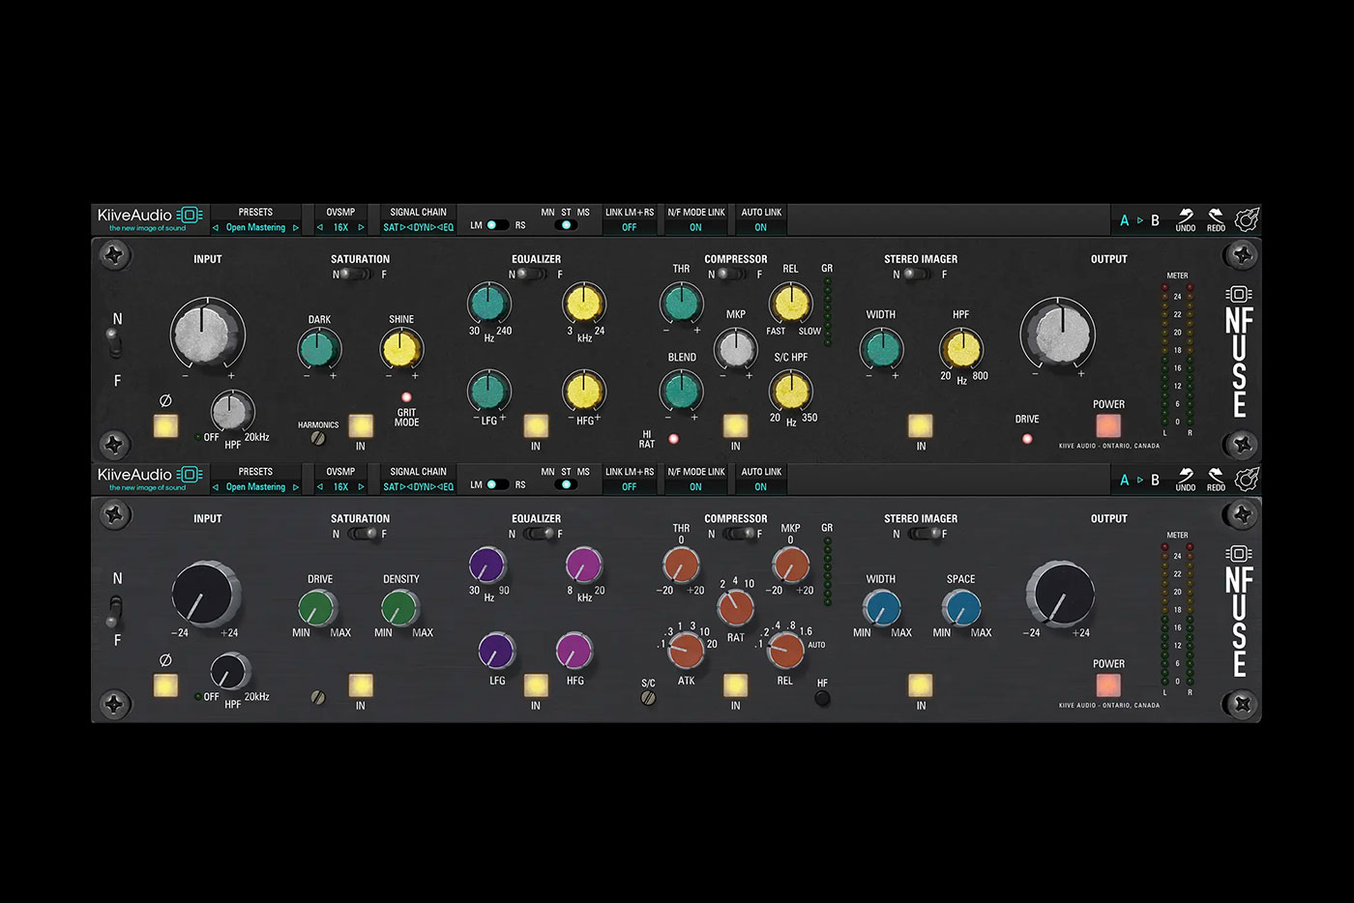Open the settings gear icon top right

pyautogui.click(x=1247, y=219)
